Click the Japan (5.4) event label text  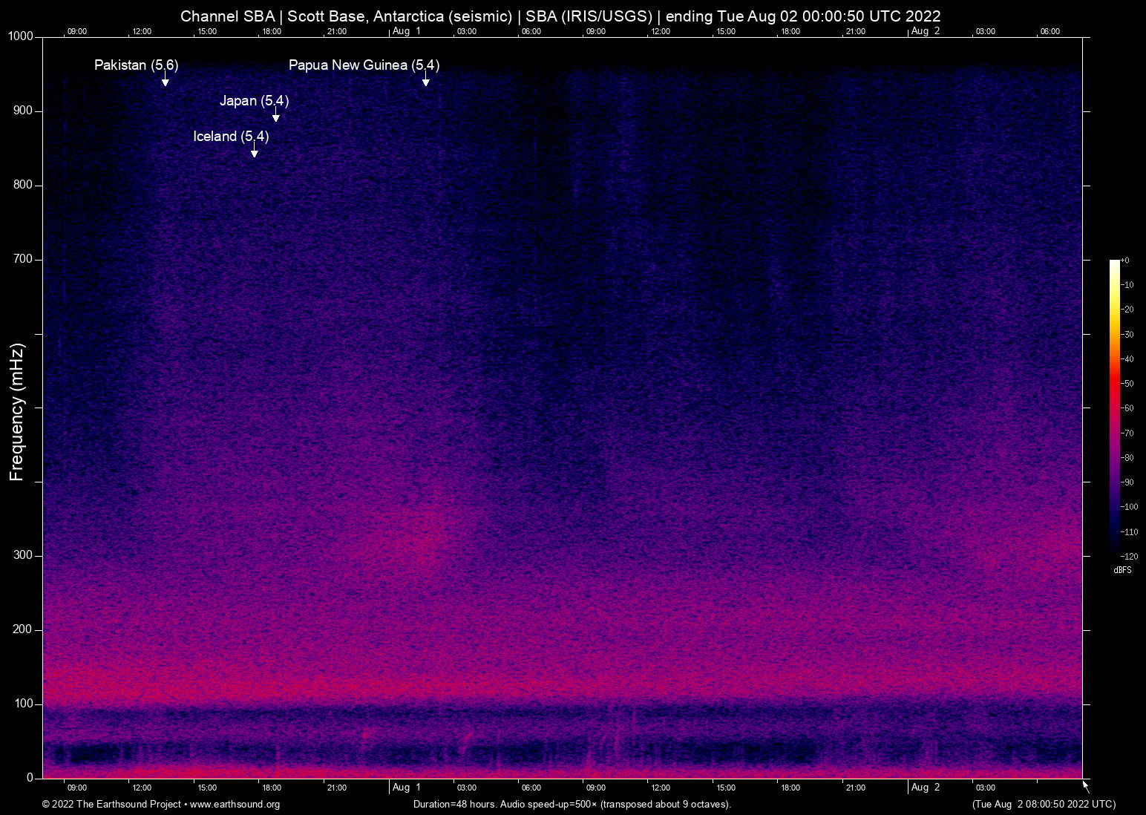point(255,101)
